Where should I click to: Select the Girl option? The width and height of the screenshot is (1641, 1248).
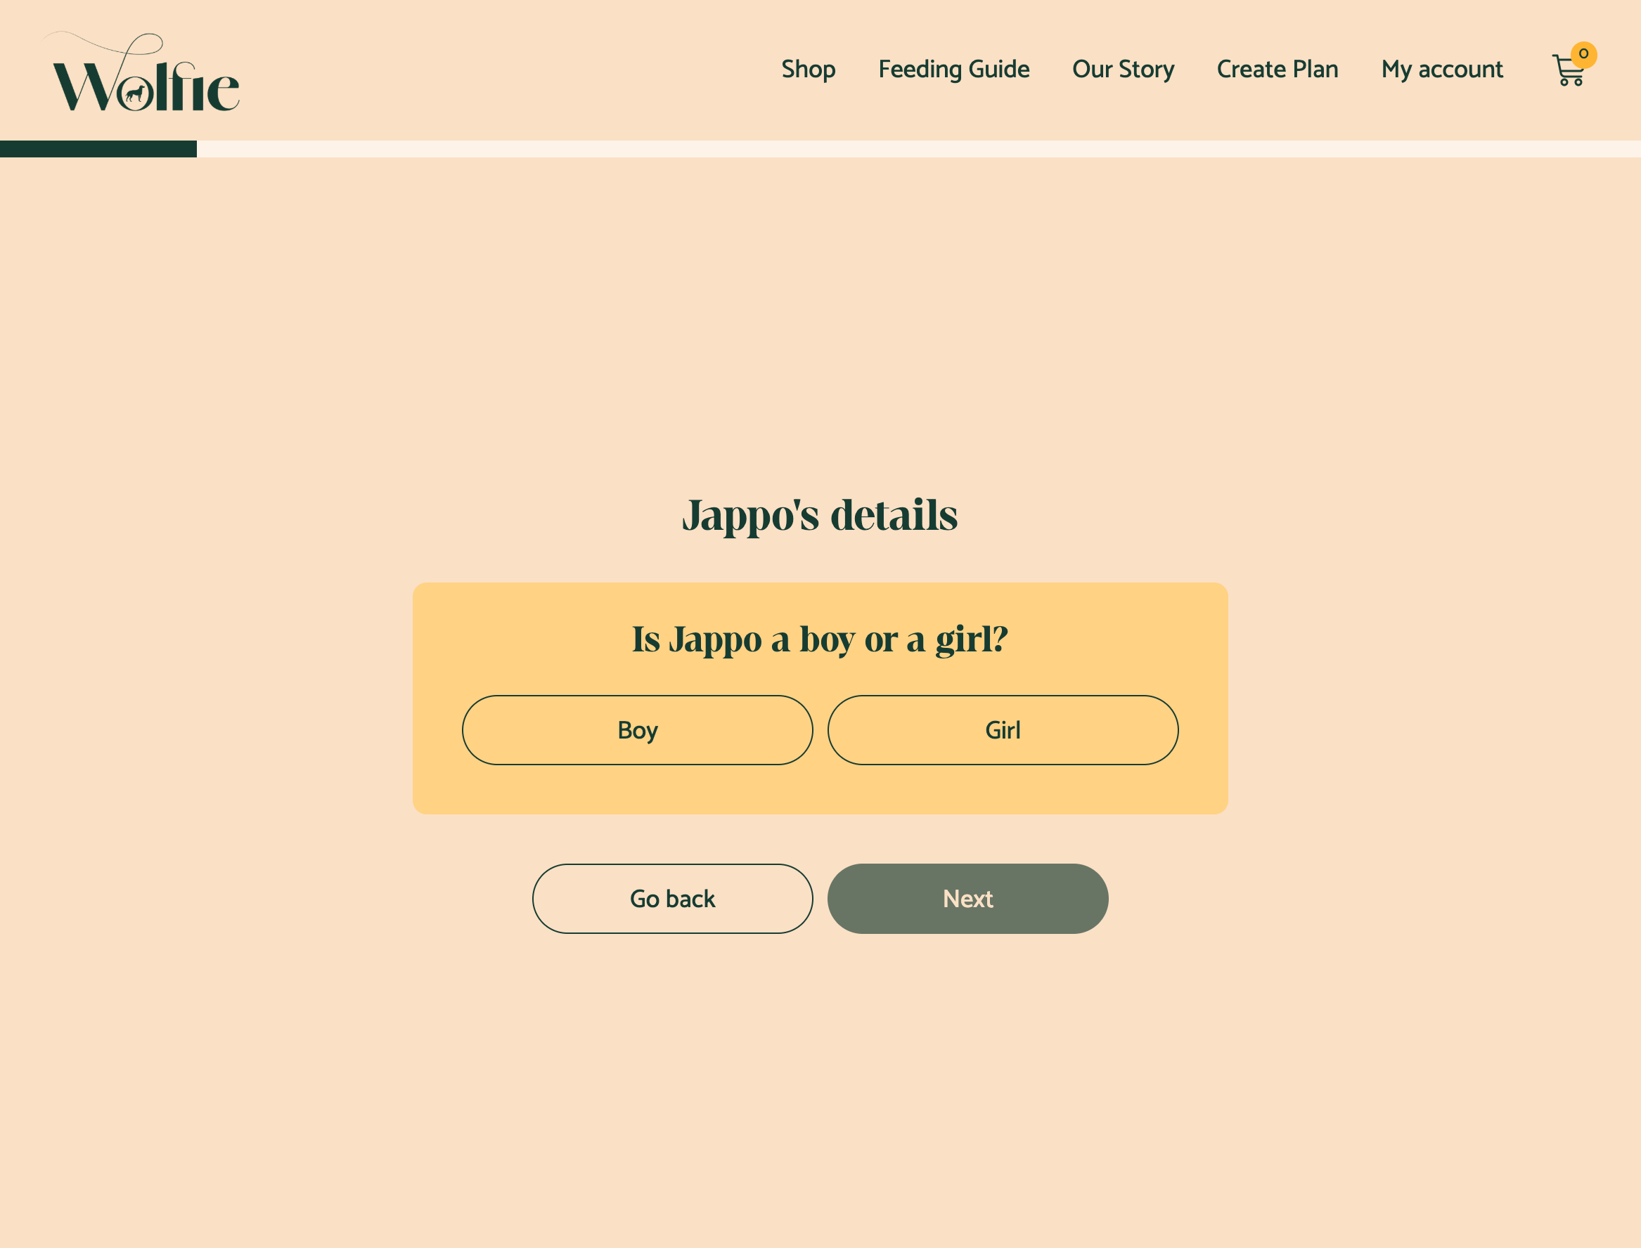[1003, 729]
